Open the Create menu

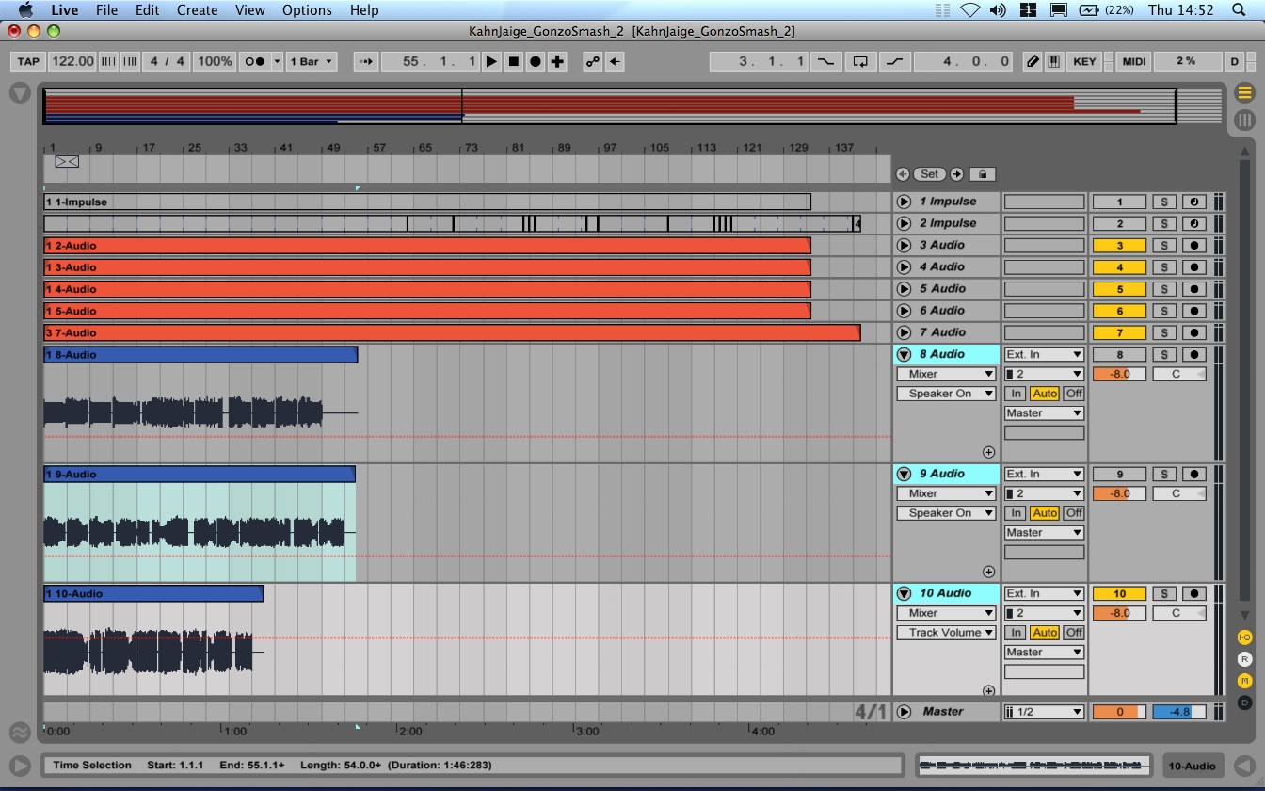(x=197, y=10)
